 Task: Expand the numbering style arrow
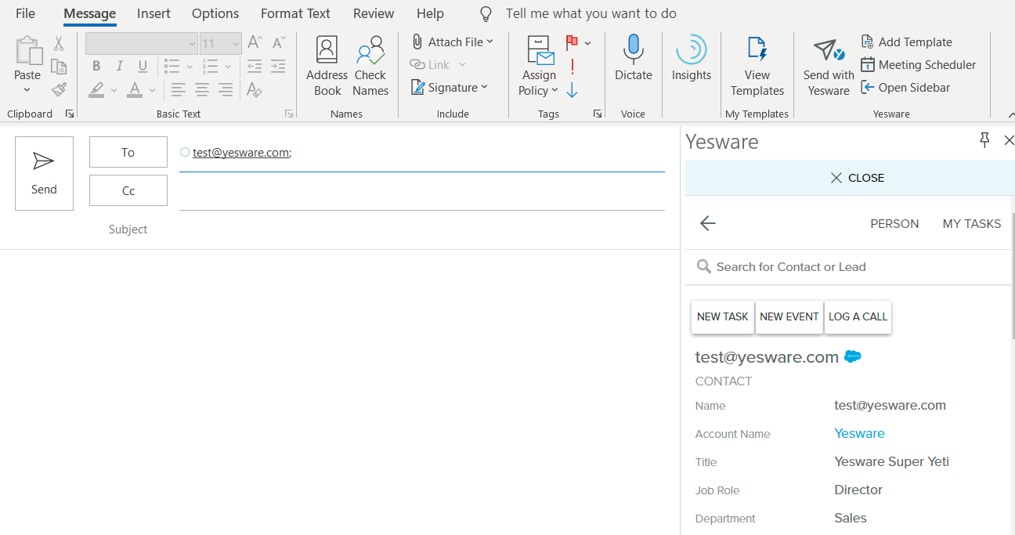click(228, 67)
